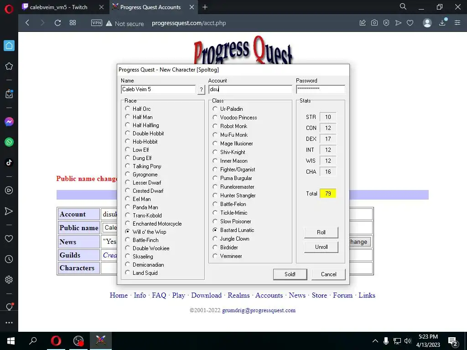This screenshot has width=467, height=350.
Task: Pick the Double Wookiee race
Action: 148,248
